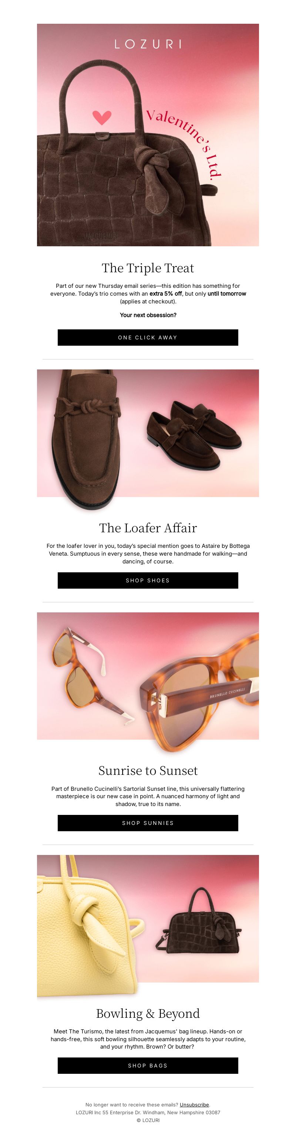Click the Unsubscribe link in footer

[x=194, y=1105]
